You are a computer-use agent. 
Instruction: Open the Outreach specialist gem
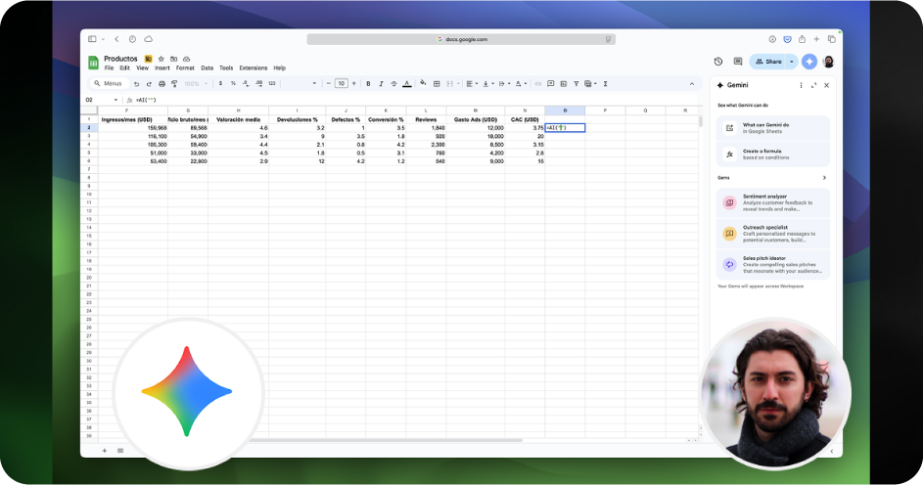pos(773,234)
